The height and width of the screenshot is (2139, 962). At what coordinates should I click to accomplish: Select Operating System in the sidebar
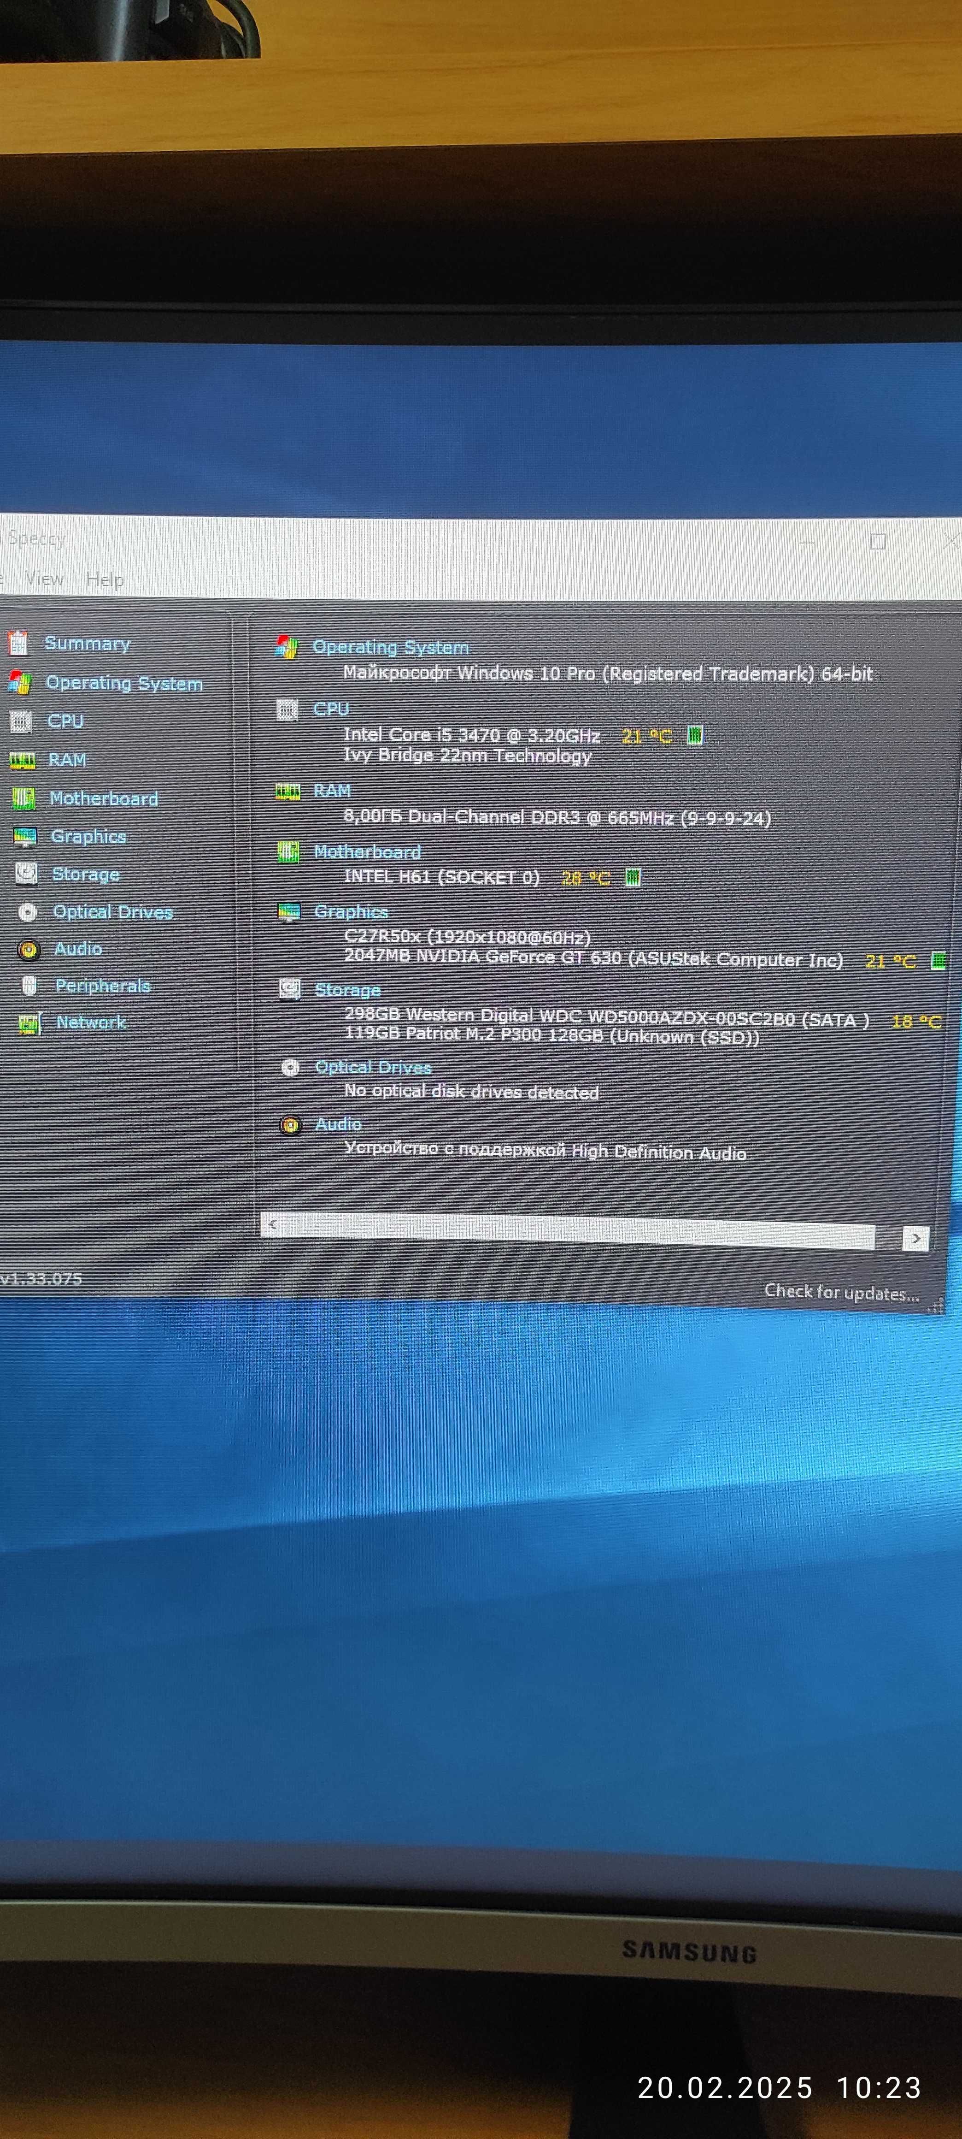pyautogui.click(x=123, y=683)
